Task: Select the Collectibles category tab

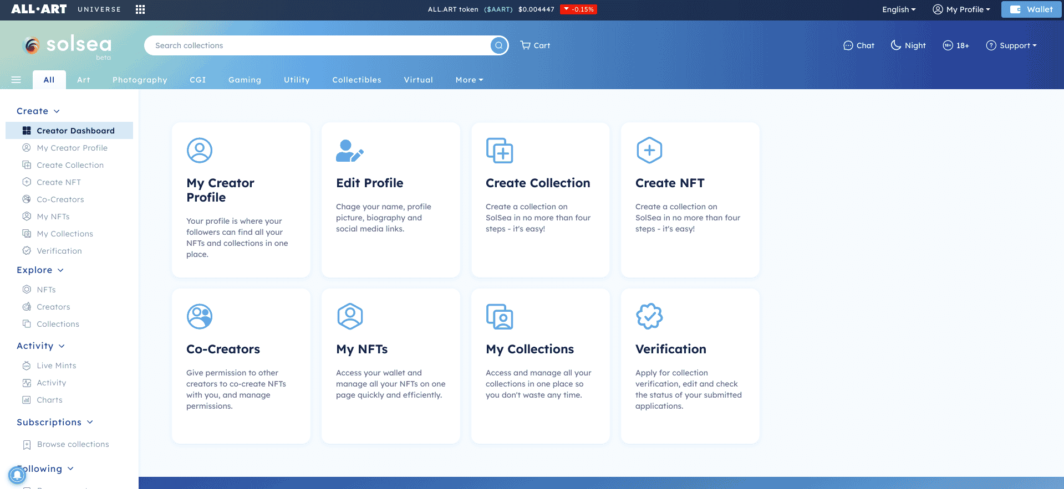Action: point(357,80)
